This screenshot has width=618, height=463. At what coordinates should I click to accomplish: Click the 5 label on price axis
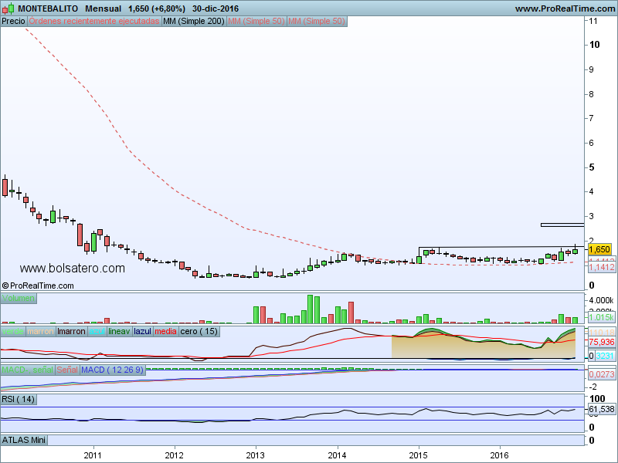coord(592,167)
